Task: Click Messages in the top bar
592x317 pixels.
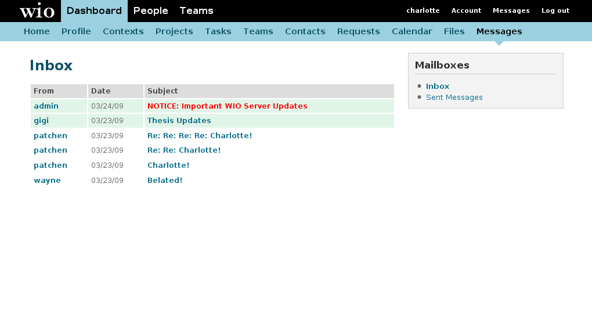Action: pos(511,10)
